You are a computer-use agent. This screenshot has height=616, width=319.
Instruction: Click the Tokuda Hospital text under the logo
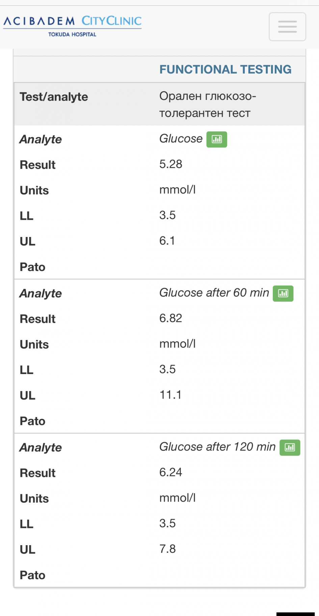tap(72, 34)
